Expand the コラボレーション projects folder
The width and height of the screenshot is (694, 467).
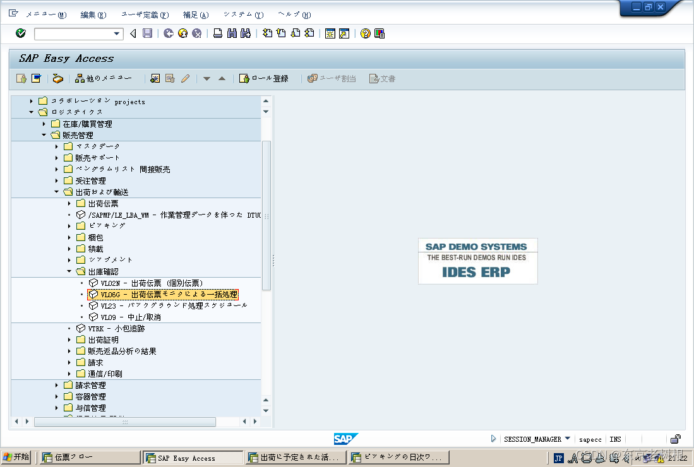pyautogui.click(x=31, y=101)
